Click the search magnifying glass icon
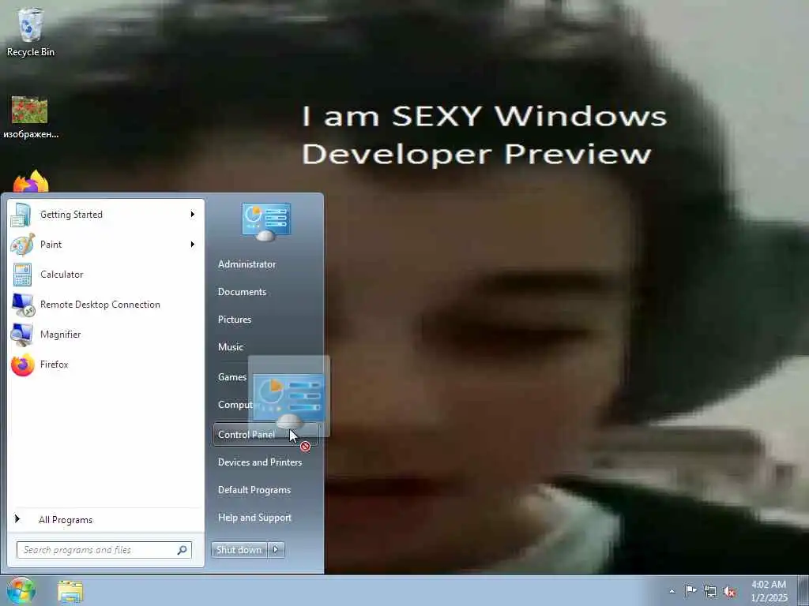Viewport: 809px width, 606px height. tap(182, 550)
